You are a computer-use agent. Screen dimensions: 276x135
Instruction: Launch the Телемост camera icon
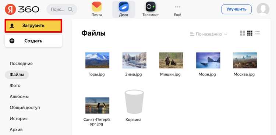point(151,7)
